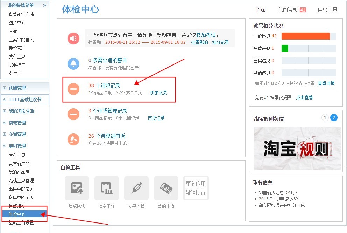Viewport: 347px width, 233px height.
Task: Open 已卖出的宝贝 in quick menu
Action: (21, 40)
